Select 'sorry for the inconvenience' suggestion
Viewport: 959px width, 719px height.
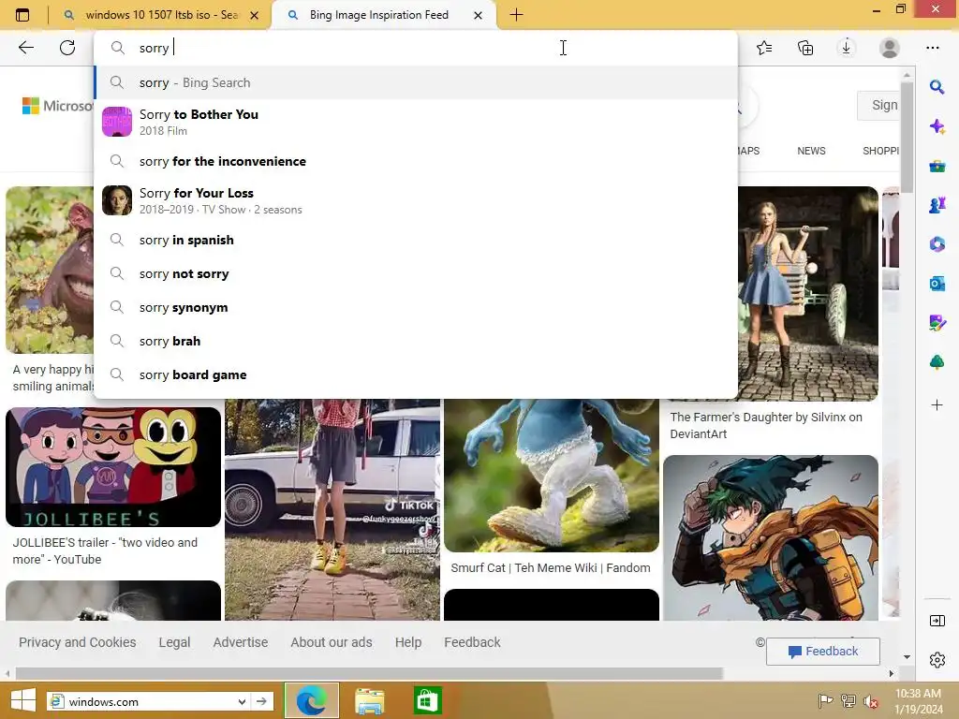[x=416, y=161]
